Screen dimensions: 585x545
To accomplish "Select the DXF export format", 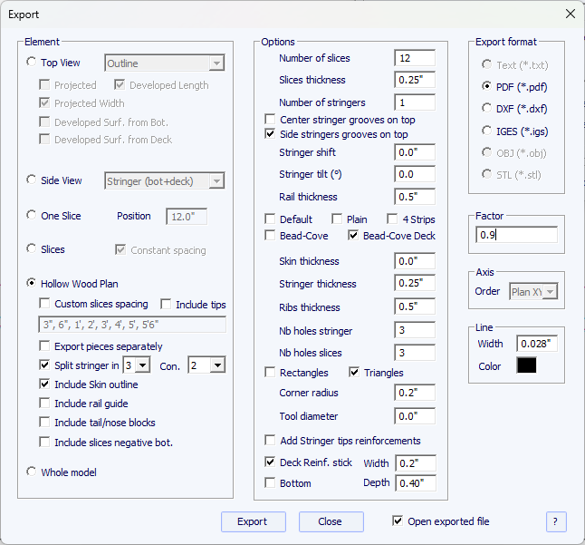I will coord(488,109).
